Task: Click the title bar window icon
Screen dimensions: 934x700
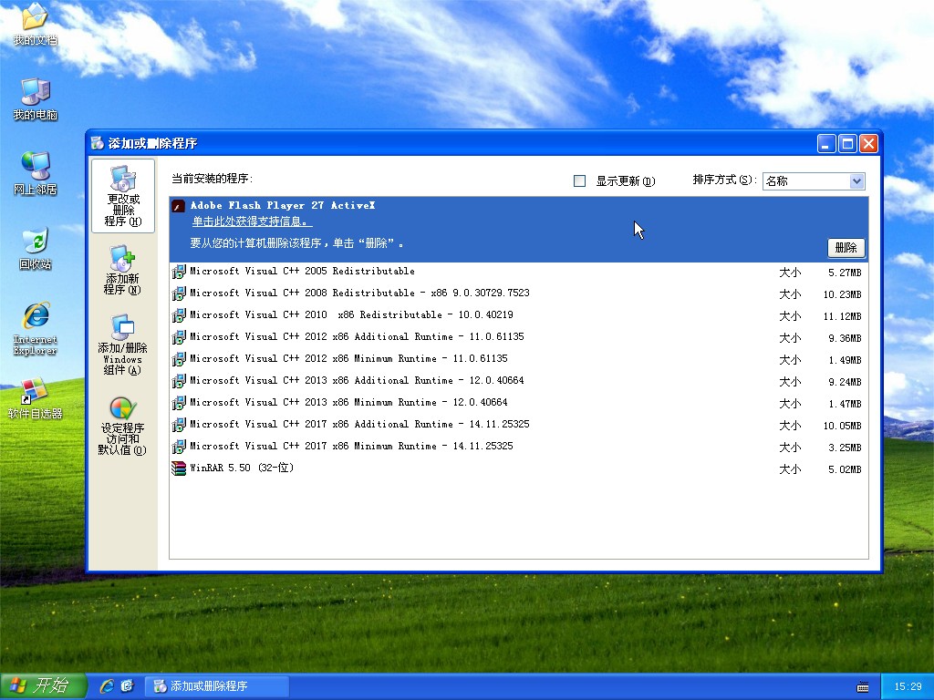Action: 97,143
